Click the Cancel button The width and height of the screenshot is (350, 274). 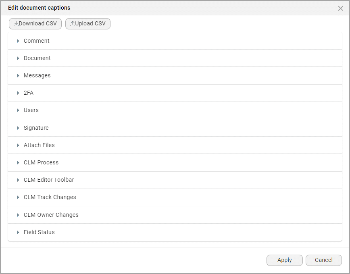[323, 260]
